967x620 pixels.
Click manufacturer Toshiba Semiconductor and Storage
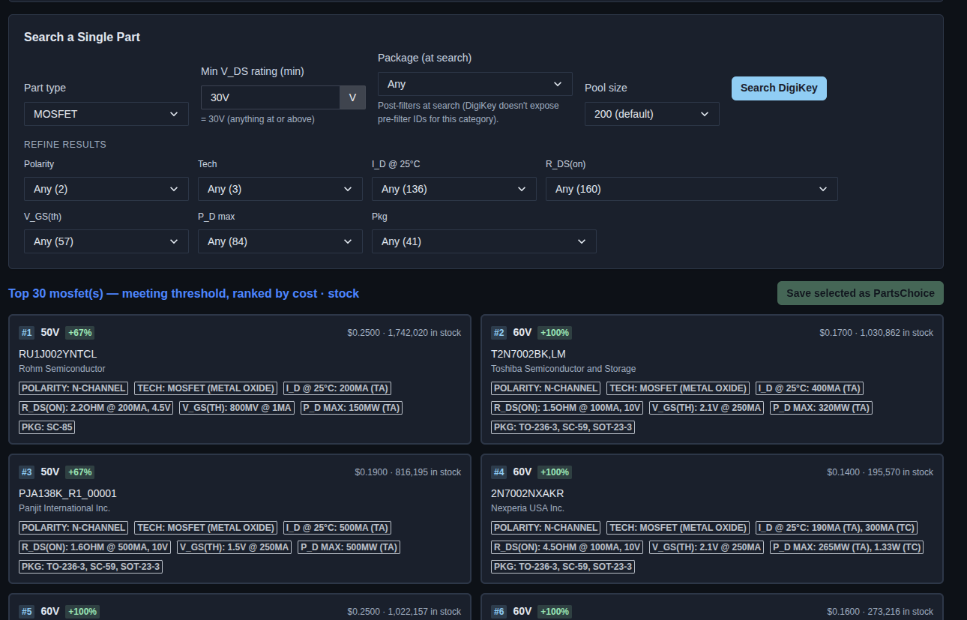pos(564,369)
